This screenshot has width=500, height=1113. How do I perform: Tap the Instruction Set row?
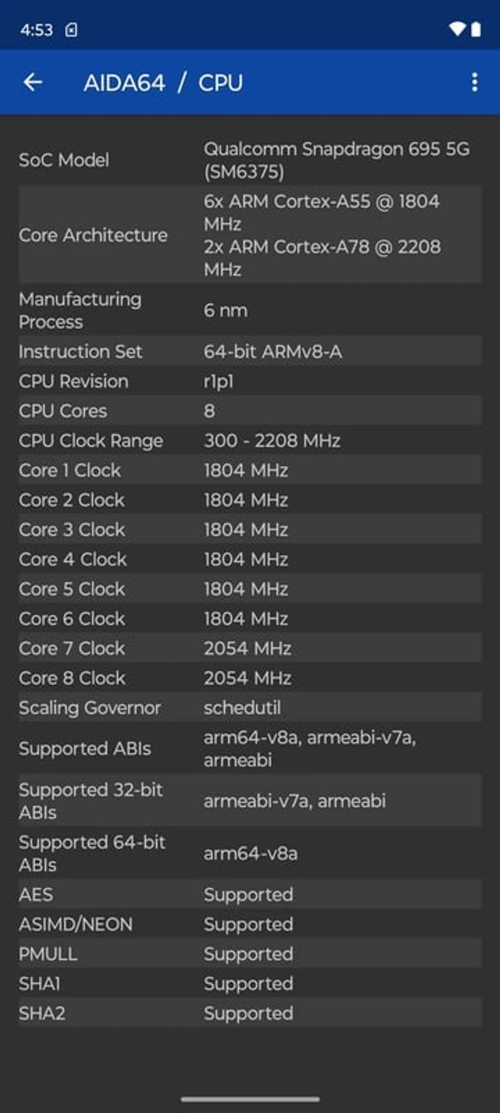250,351
